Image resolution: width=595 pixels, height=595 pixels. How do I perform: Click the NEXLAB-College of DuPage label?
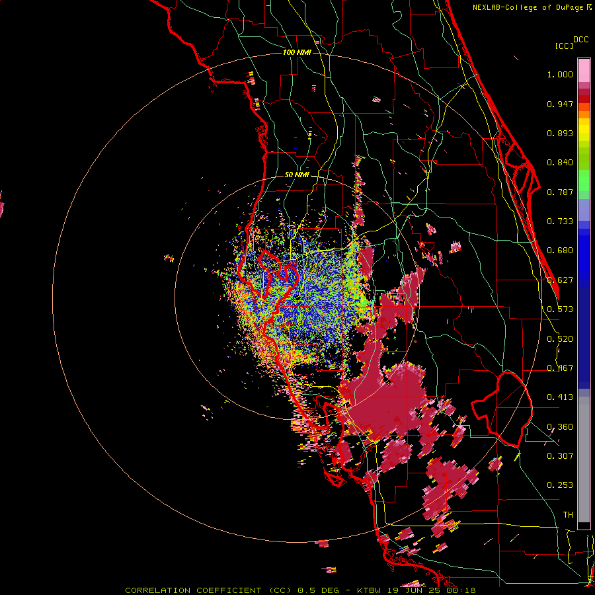pos(528,7)
